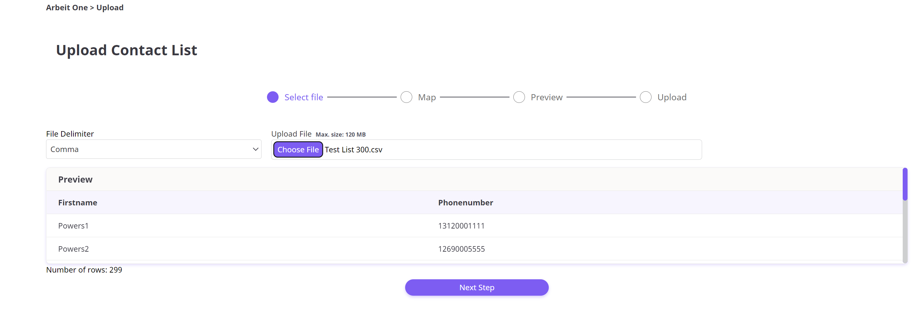Click the Firstname column header
This screenshot has width=923, height=314.
(x=78, y=202)
